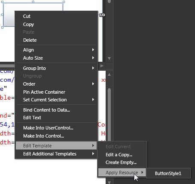Image resolution: width=195 pixels, height=184 pixels.
Task: Click the top-middle resize handle of the button
Action: (x=33, y=2)
